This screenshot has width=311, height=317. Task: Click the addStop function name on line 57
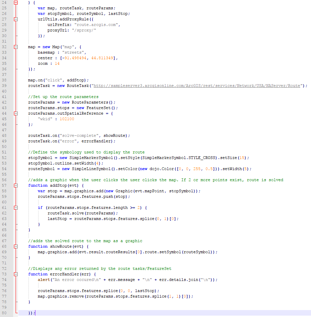[58, 185]
